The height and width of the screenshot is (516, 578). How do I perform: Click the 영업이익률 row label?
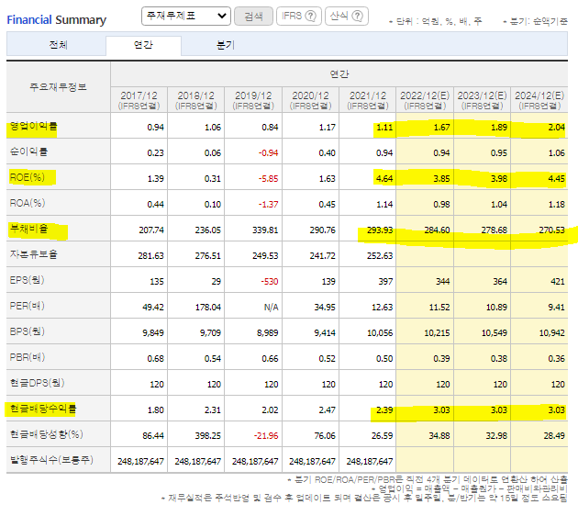pyautogui.click(x=33, y=126)
